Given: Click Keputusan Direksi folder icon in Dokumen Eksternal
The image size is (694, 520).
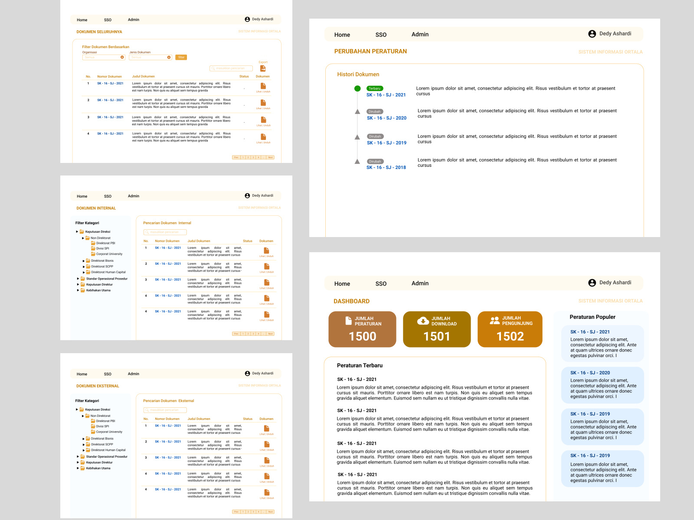Looking at the screenshot, I should pos(82,409).
